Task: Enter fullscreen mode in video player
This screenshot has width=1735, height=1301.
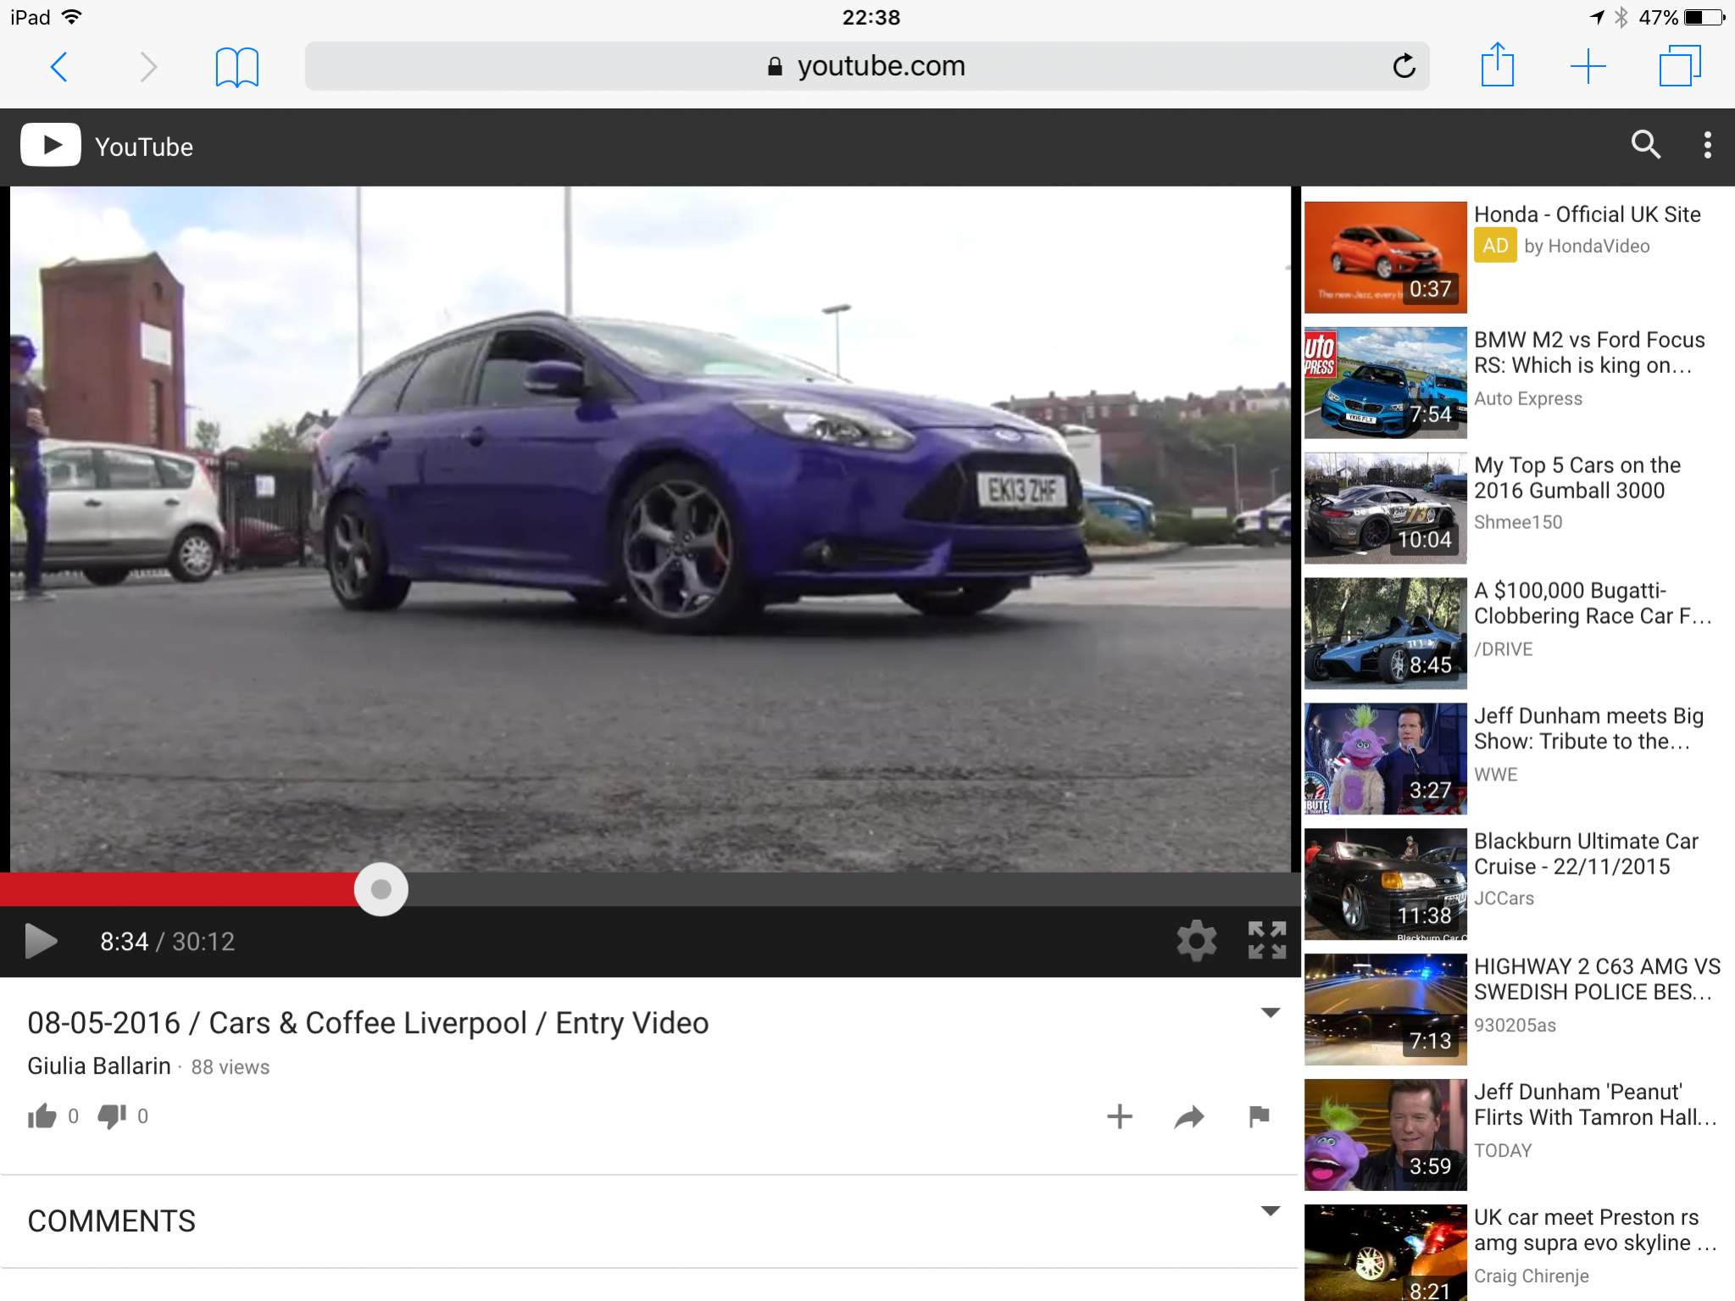Action: [1267, 941]
